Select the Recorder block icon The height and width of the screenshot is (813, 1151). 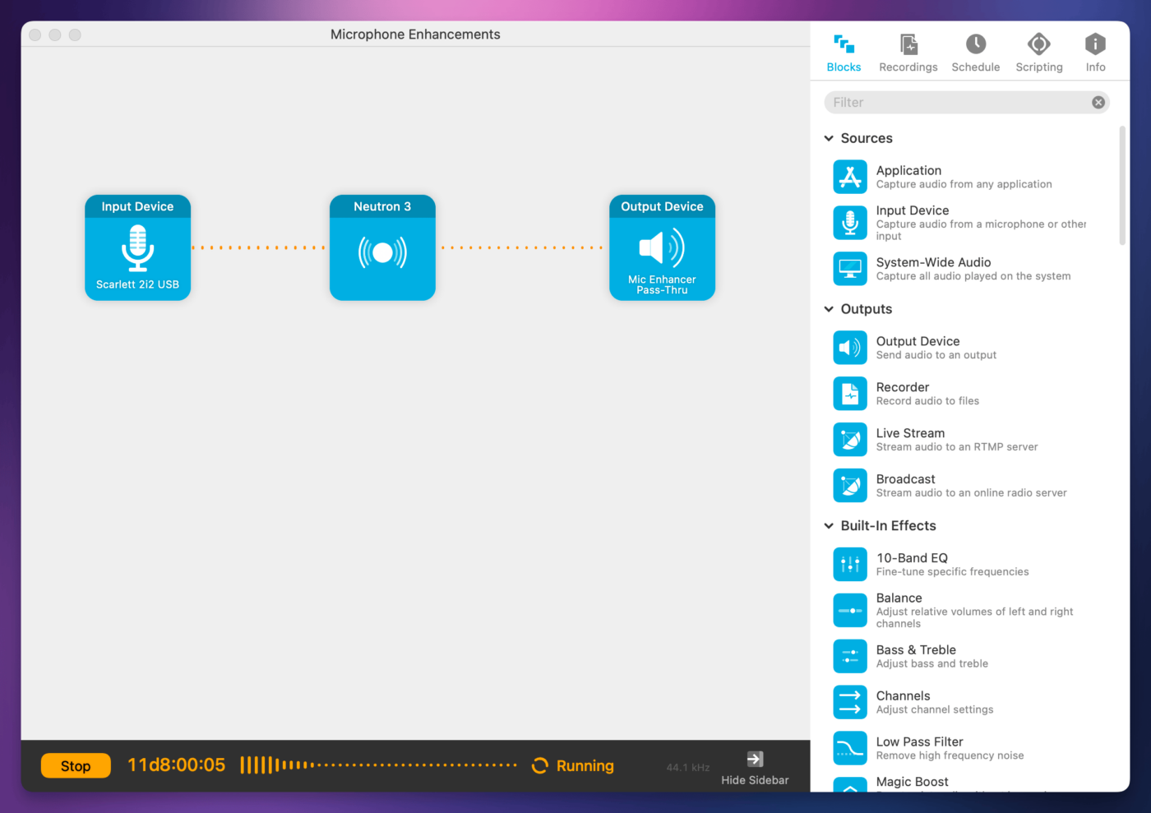850,394
